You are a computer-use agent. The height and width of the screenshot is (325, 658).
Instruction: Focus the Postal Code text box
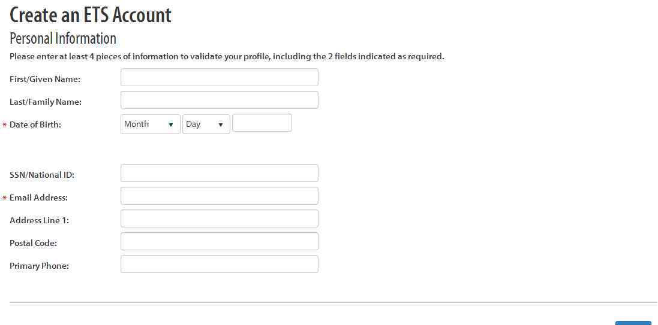(x=219, y=242)
